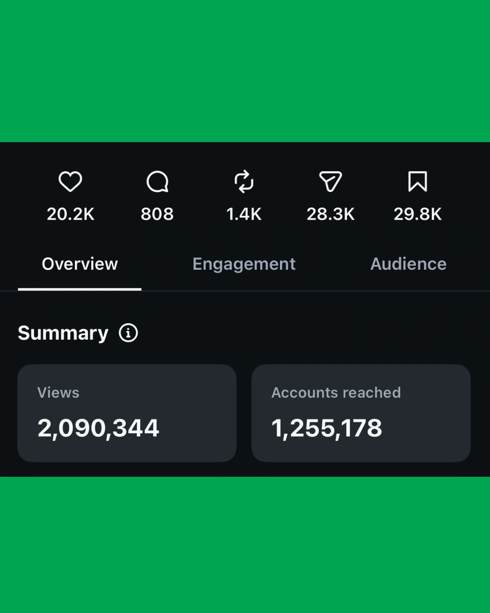Select the 29.8K saves count

pyautogui.click(x=417, y=214)
